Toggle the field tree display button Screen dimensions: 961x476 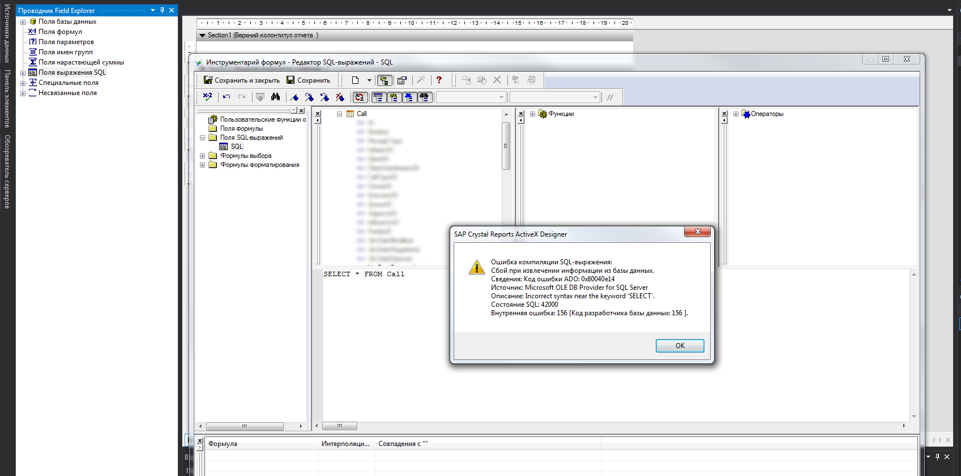(x=378, y=97)
